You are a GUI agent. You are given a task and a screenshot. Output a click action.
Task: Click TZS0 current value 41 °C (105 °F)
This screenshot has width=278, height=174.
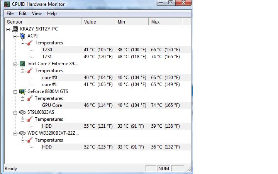[x=98, y=50]
